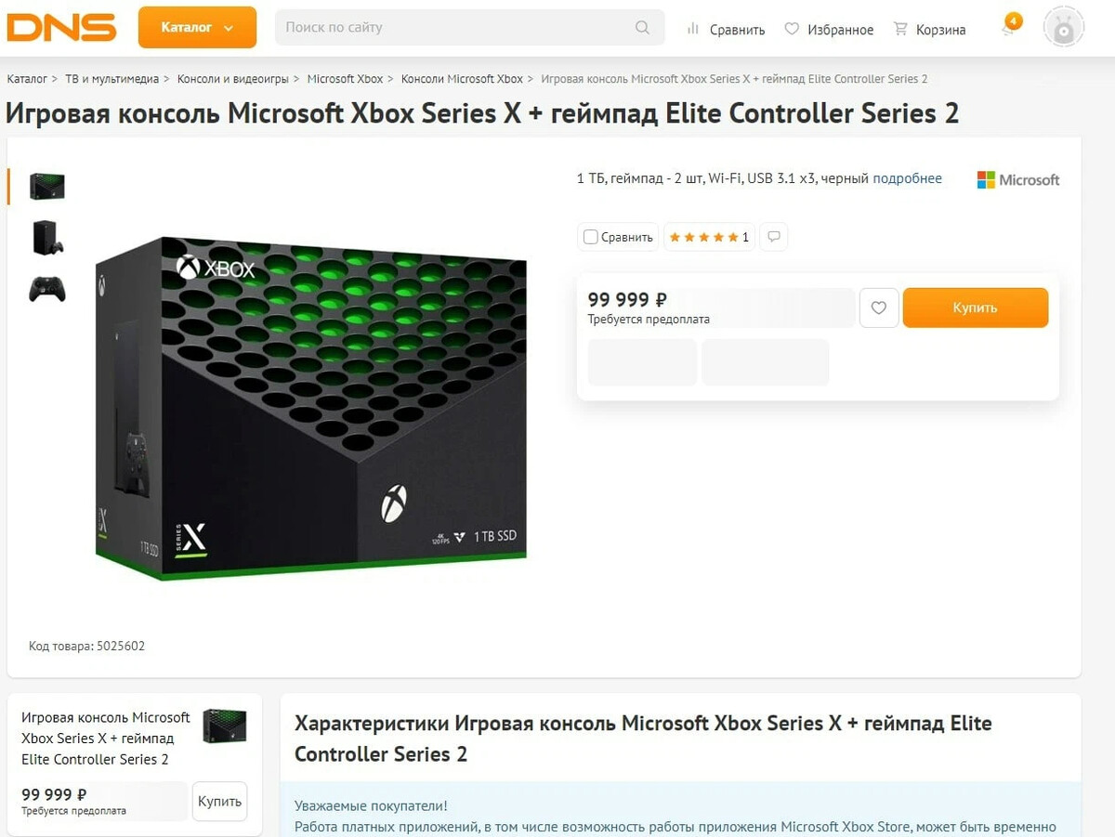Enable the Сравнить checkbox near the rating
Viewport: 1115px width, 837px height.
(590, 236)
